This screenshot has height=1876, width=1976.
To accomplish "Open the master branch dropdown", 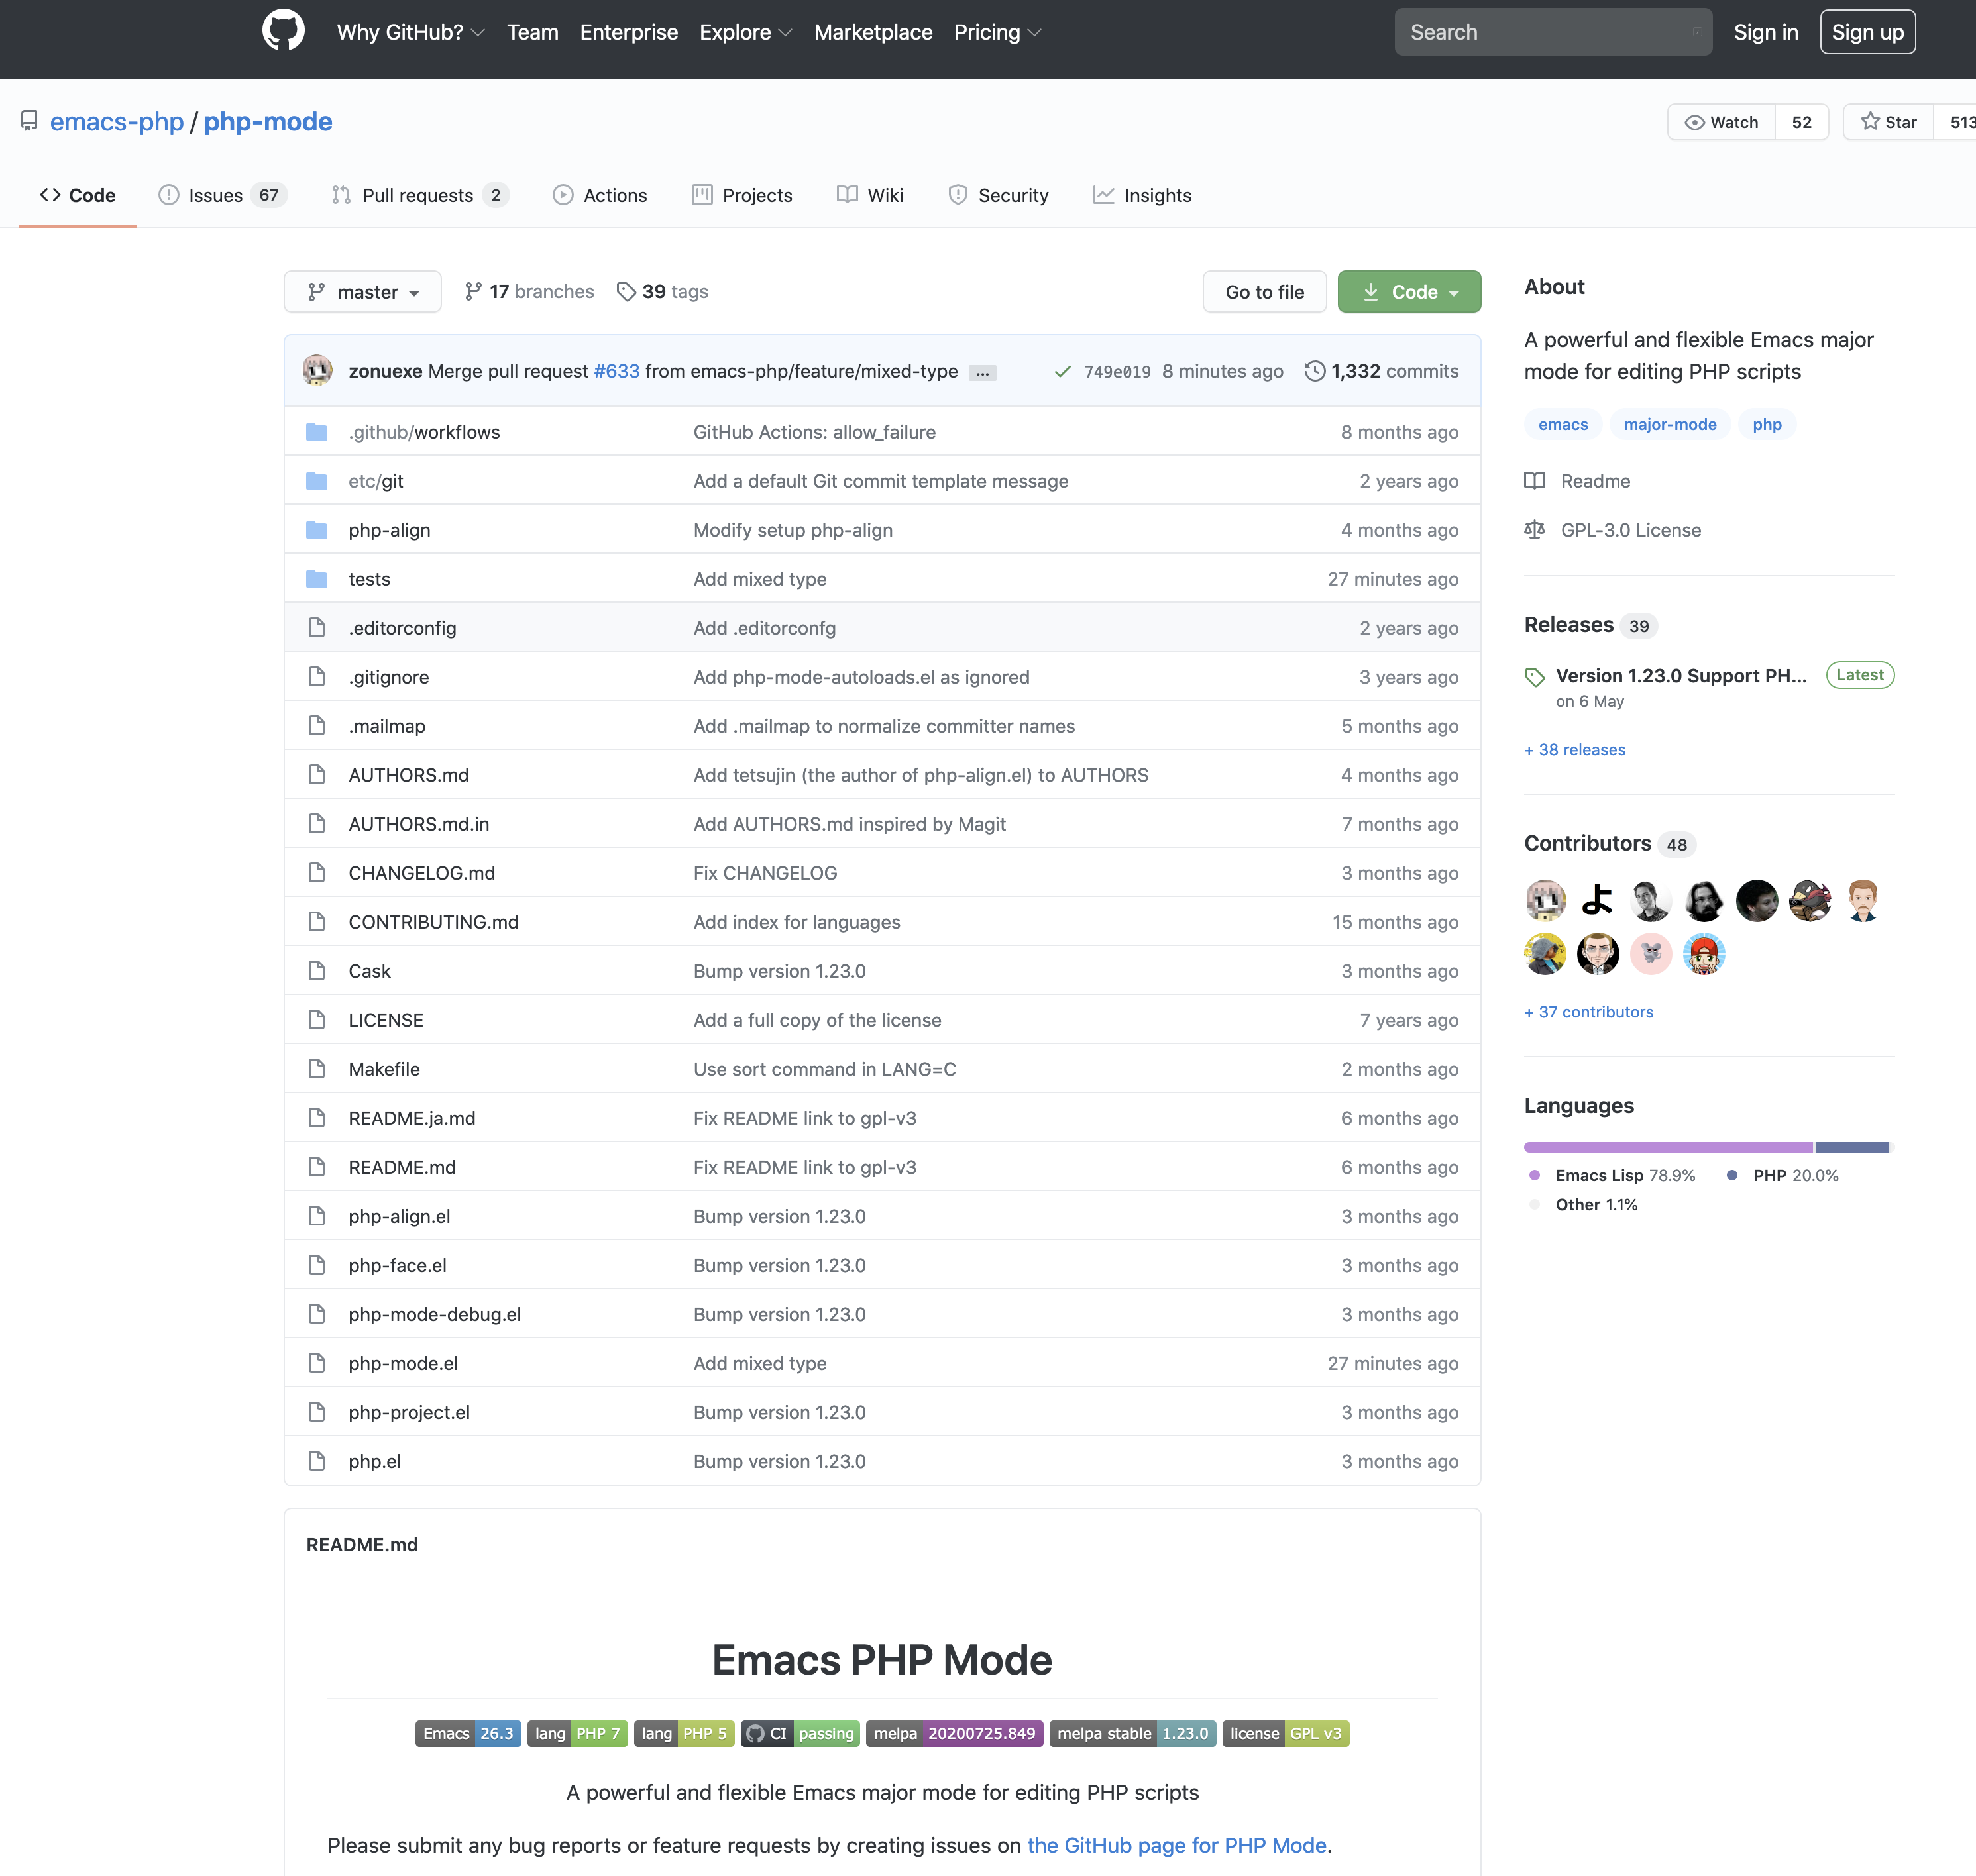I will (362, 292).
